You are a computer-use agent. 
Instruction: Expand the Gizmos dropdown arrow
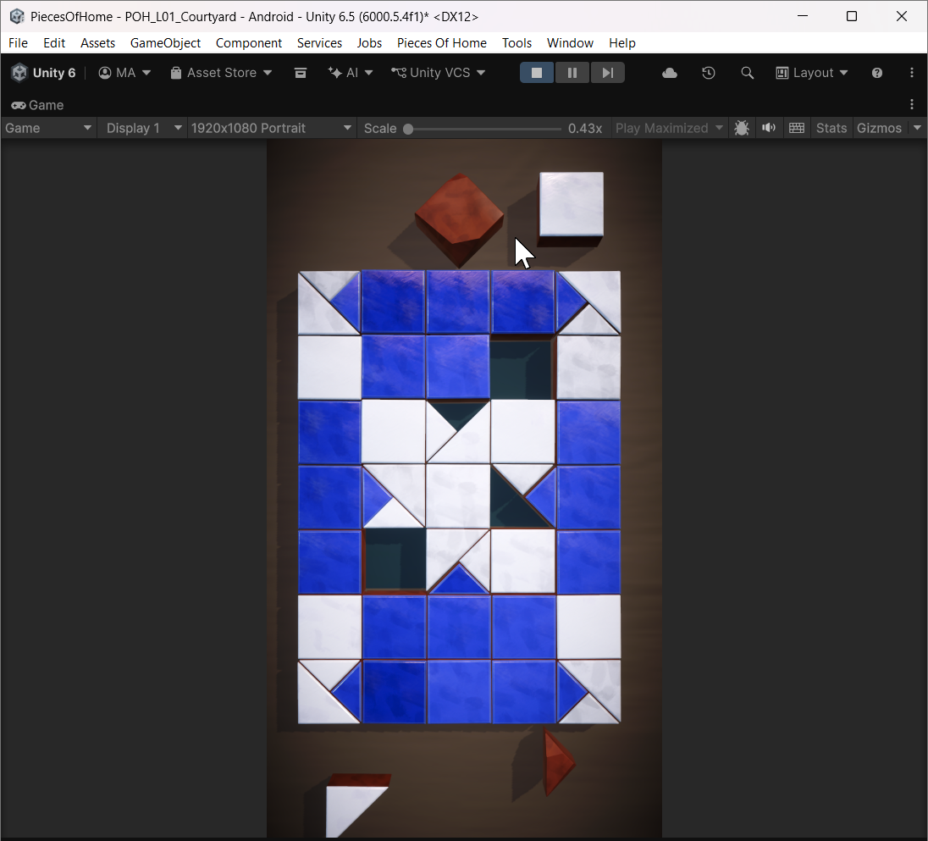tap(917, 129)
